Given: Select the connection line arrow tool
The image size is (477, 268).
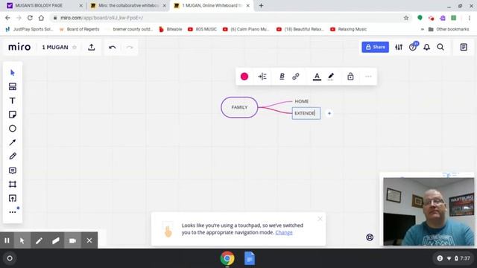Looking at the screenshot, I should click(x=13, y=142).
